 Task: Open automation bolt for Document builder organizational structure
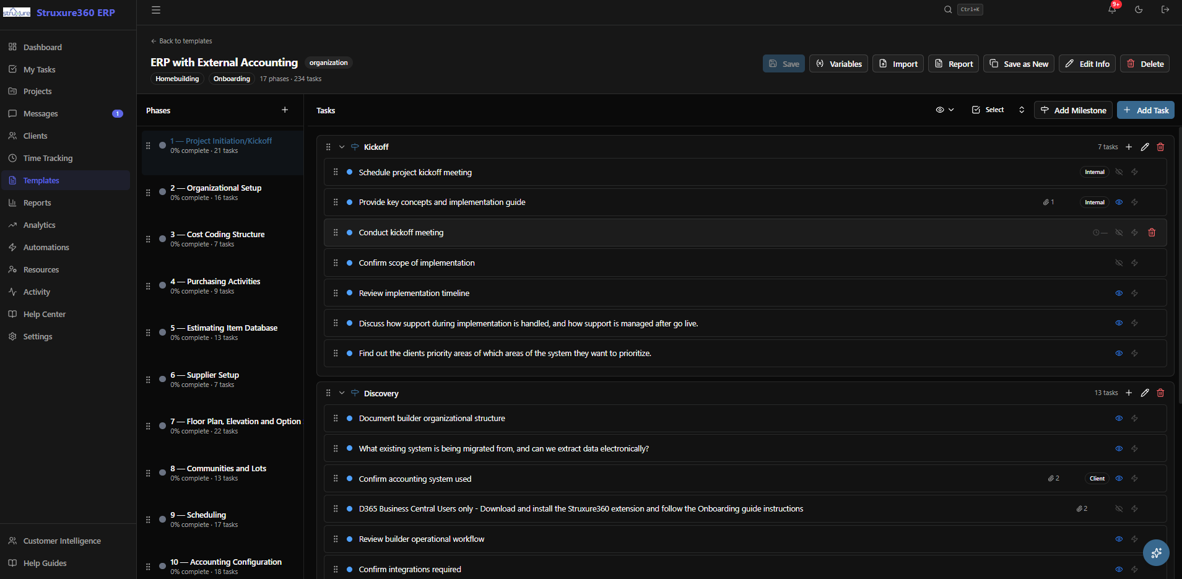coord(1135,419)
